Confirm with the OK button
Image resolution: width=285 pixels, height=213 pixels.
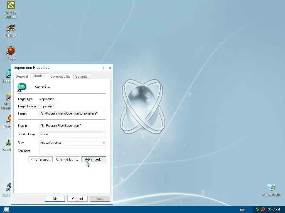pyautogui.click(x=55, y=199)
